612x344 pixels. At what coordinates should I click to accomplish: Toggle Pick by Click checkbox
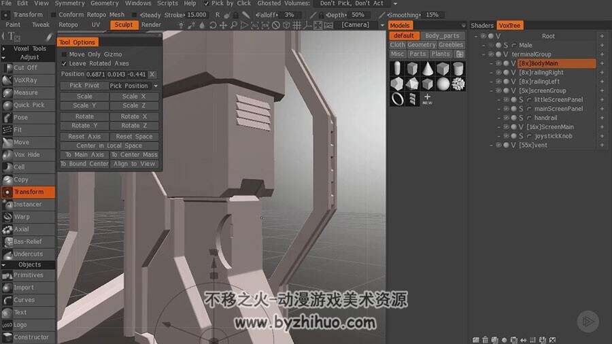207,3
